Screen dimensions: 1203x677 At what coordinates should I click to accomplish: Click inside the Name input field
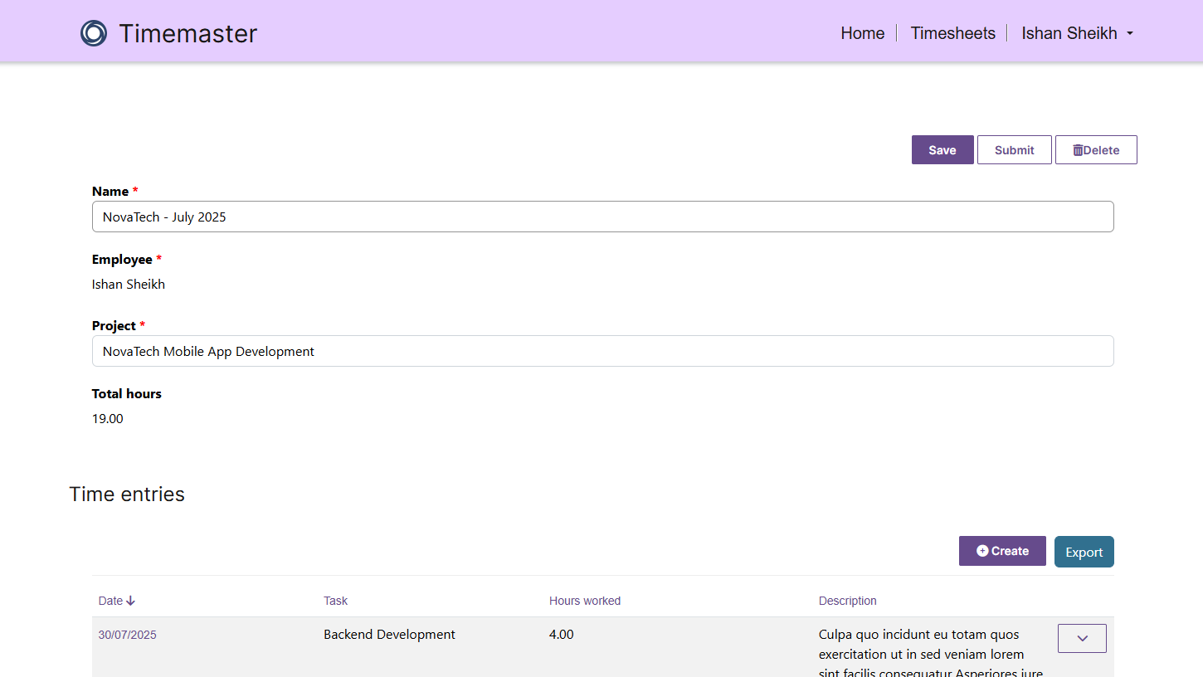(x=602, y=217)
